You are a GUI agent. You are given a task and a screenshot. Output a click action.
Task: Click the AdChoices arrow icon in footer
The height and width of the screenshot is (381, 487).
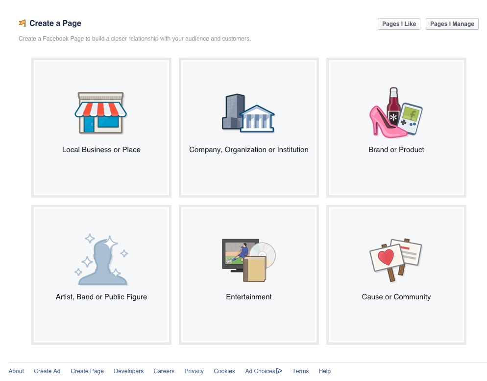(279, 371)
